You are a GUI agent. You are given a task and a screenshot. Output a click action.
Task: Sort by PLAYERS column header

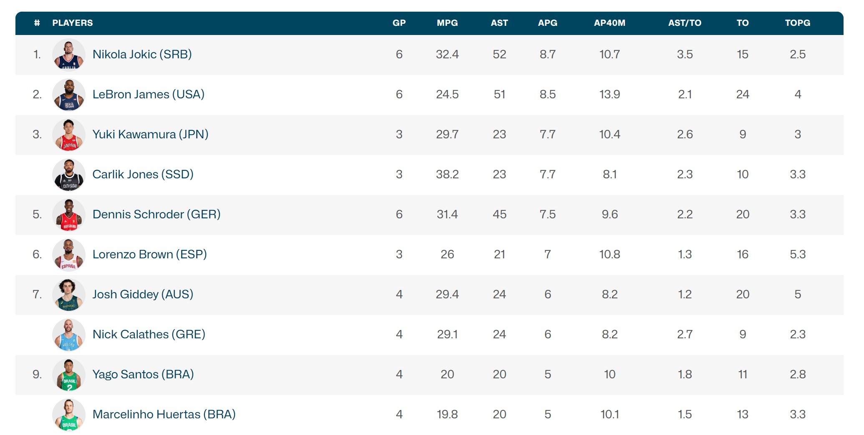[73, 23]
